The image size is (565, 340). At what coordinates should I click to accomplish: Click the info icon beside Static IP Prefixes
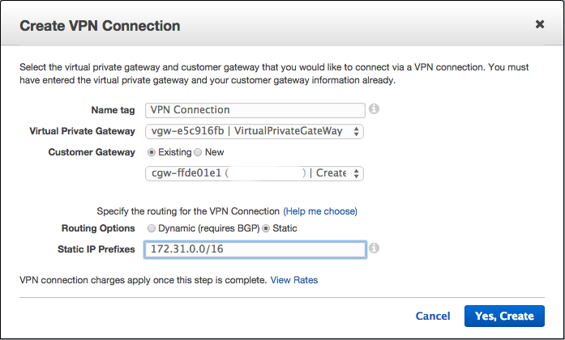point(374,248)
